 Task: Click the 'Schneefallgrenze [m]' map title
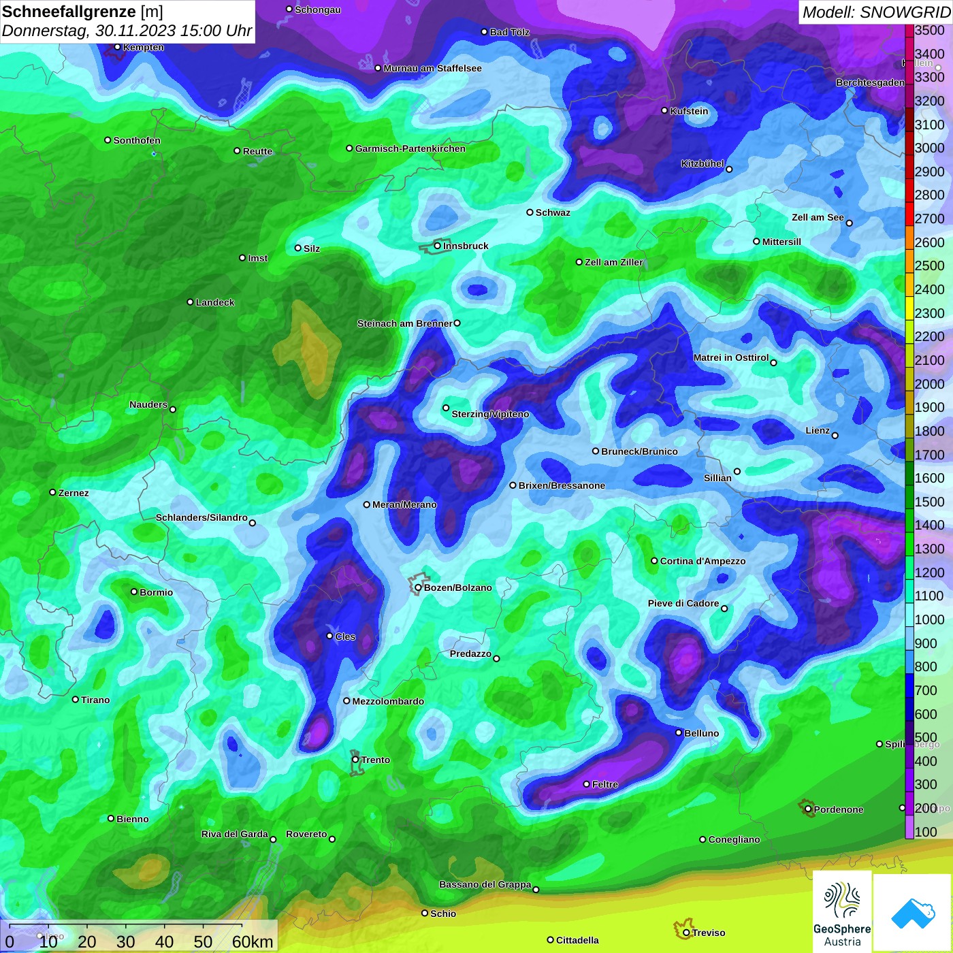[x=82, y=12]
